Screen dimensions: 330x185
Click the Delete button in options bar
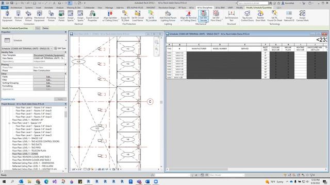click(45, 28)
